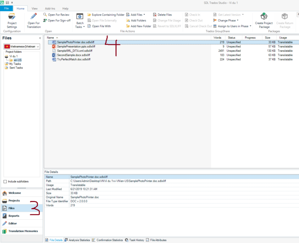The height and width of the screenshot is (243, 299).
Task: Switch to the View ribbon tab
Action: (35, 8)
